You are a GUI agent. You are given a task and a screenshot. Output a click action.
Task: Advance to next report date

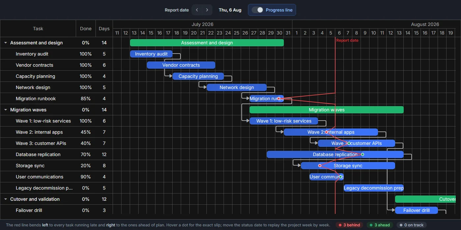[207, 10]
